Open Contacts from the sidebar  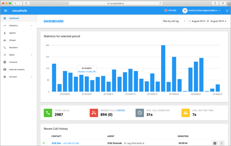[13, 62]
